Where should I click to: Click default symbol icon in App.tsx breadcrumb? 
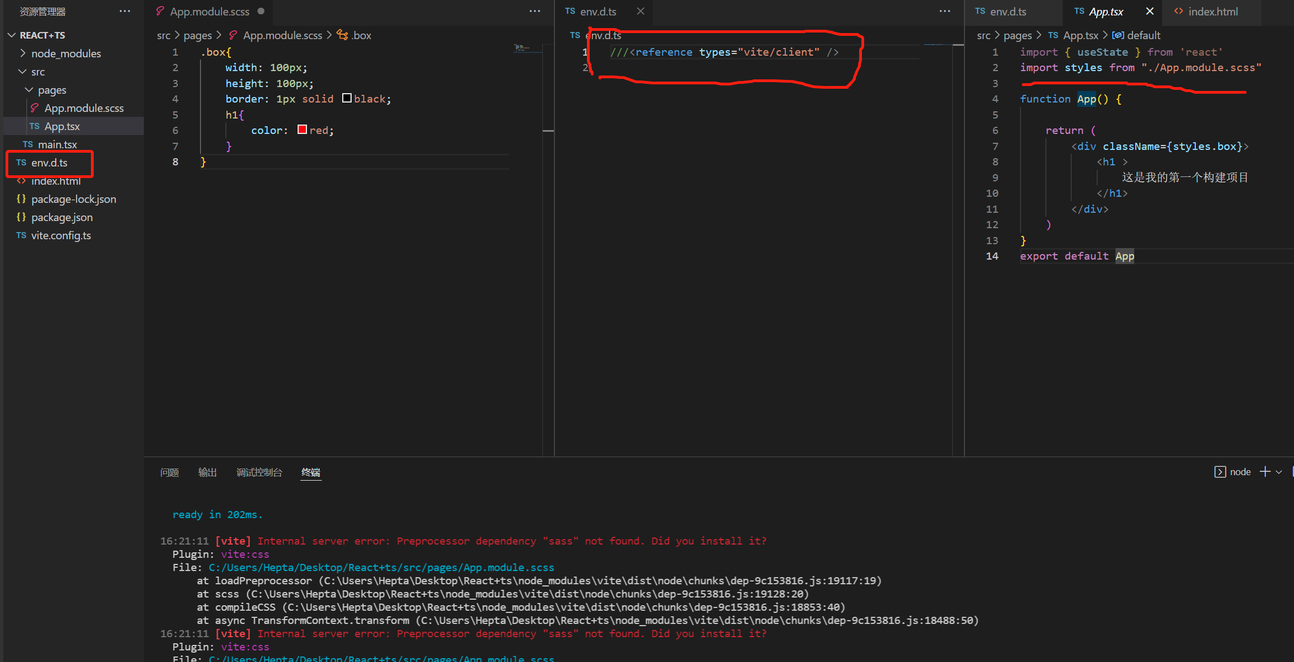pos(1118,35)
